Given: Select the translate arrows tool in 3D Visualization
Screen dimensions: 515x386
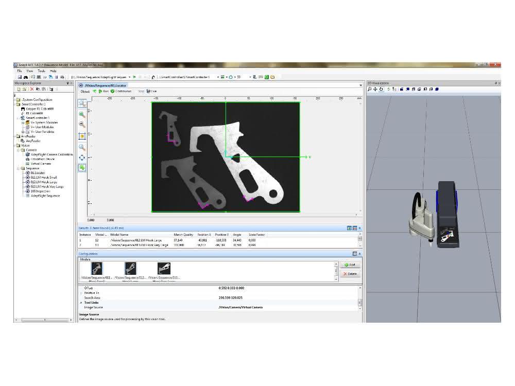Looking at the screenshot, I should pos(375,89).
